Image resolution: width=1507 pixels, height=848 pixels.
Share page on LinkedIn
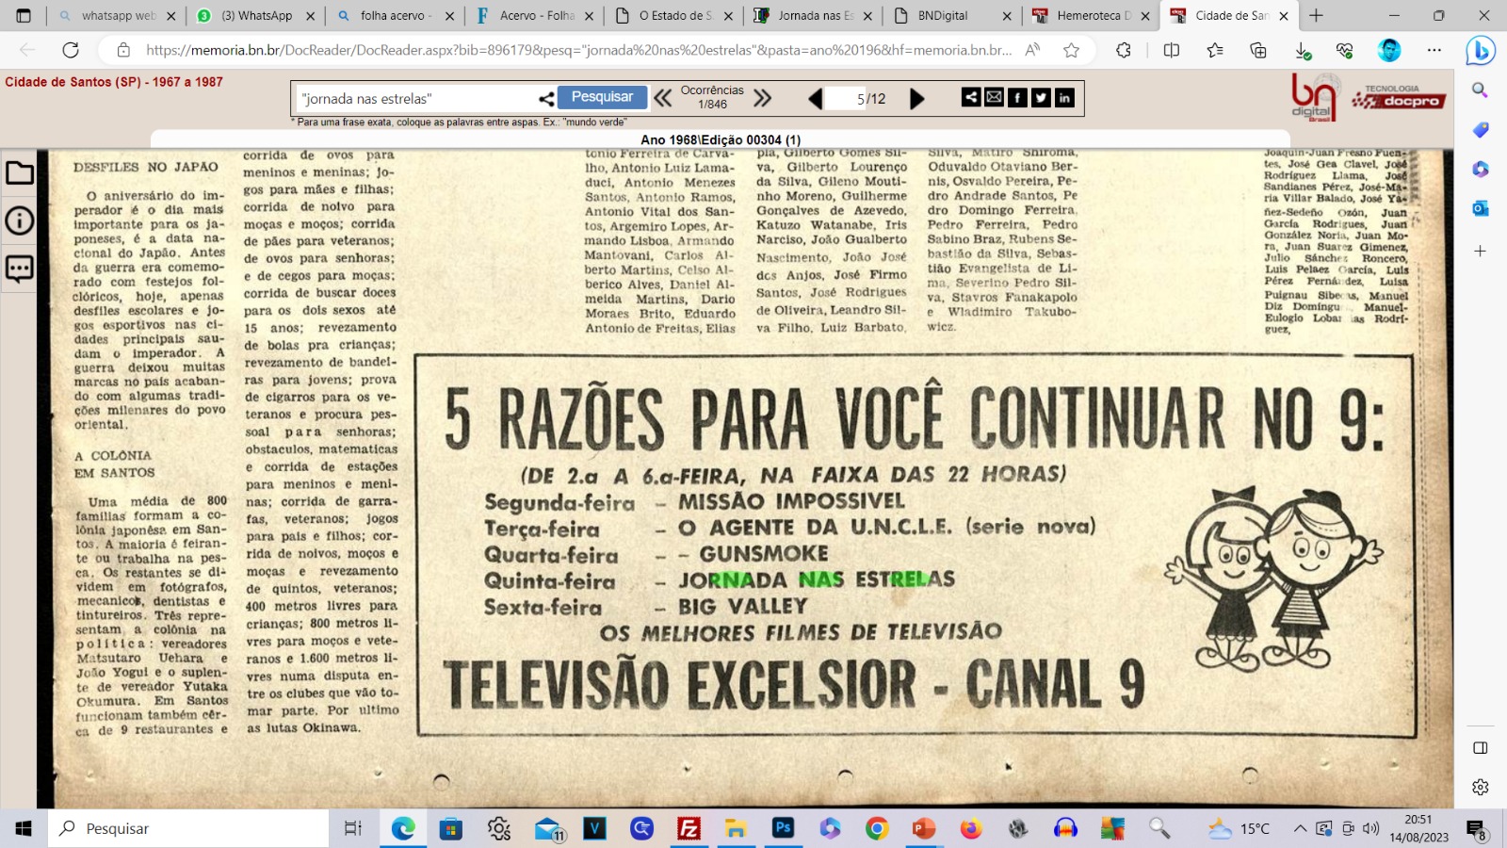coord(1064,97)
